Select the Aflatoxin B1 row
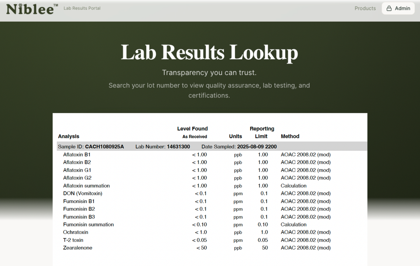The image size is (420, 266). 77,155
